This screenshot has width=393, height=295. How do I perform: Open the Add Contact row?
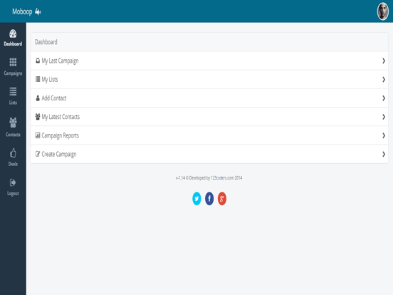click(x=209, y=98)
